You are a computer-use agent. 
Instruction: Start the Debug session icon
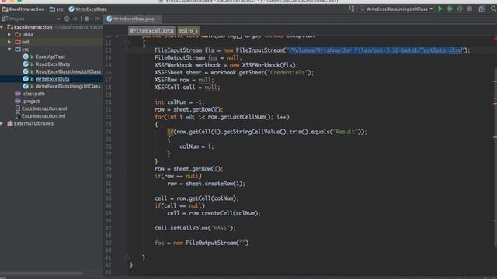(450, 9)
